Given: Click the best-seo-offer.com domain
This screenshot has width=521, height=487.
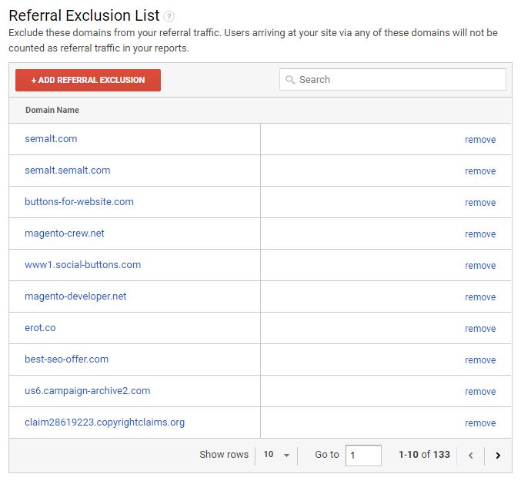Looking at the screenshot, I should point(66,359).
